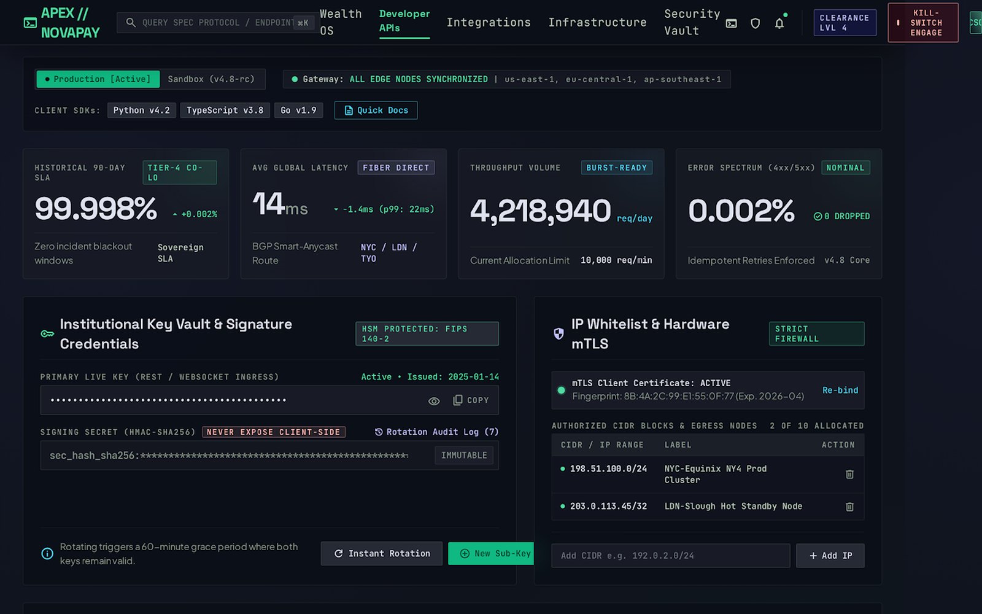982x614 pixels.
Task: Click the Quick Docs button
Action: coord(376,111)
